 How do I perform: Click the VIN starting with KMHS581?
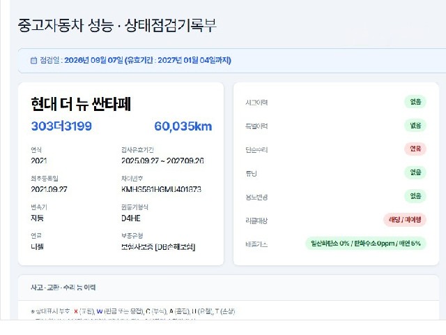(x=161, y=189)
